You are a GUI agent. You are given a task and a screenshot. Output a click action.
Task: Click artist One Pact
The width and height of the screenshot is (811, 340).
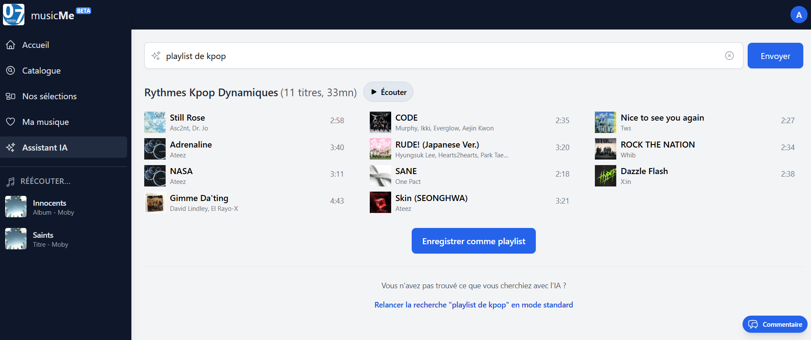pyautogui.click(x=408, y=182)
